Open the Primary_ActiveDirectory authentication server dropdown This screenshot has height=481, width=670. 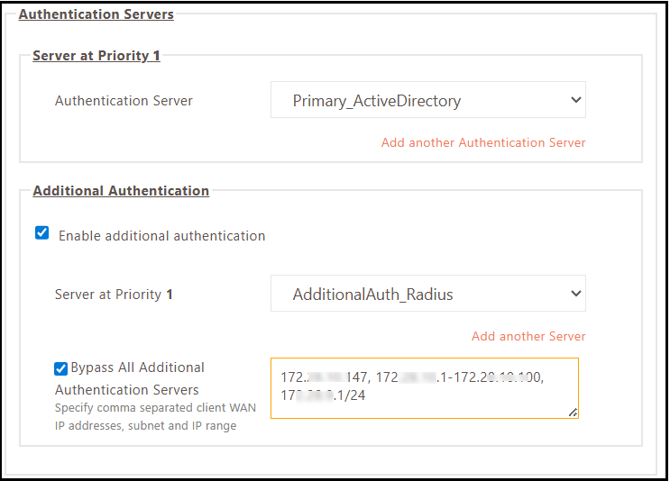(x=427, y=101)
